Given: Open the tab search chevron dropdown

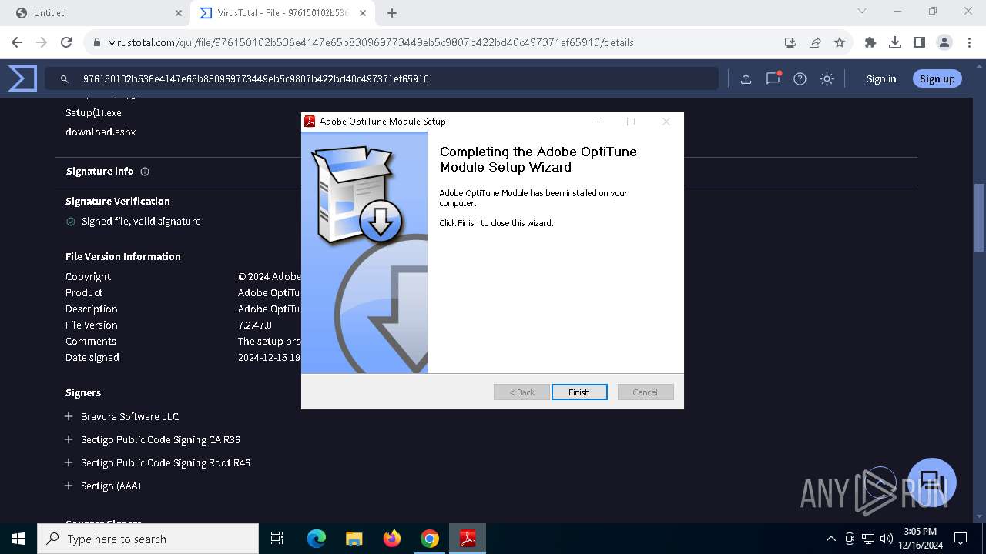Looking at the screenshot, I should [862, 12].
